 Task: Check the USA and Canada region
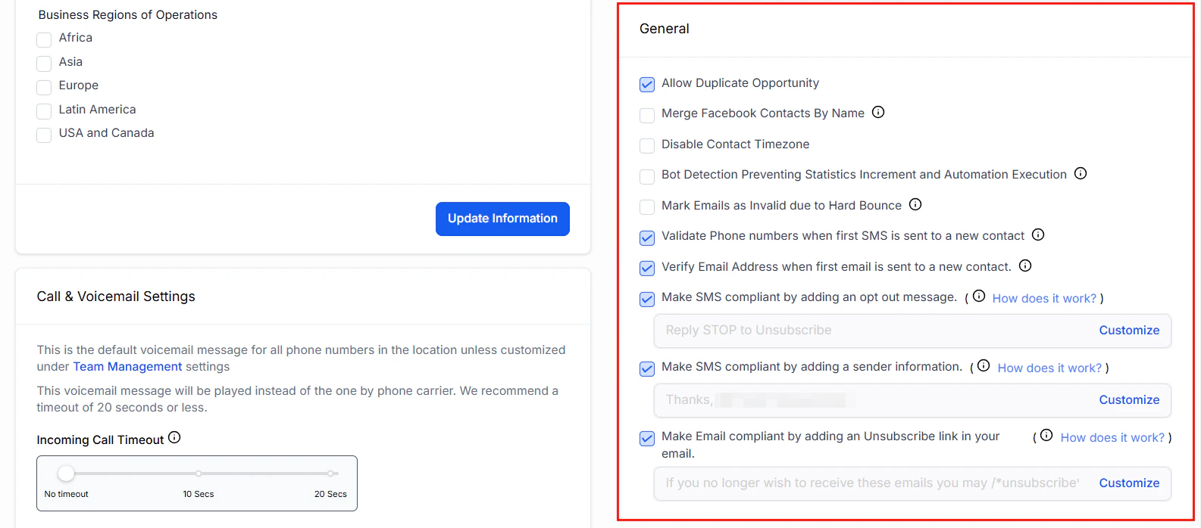43,135
